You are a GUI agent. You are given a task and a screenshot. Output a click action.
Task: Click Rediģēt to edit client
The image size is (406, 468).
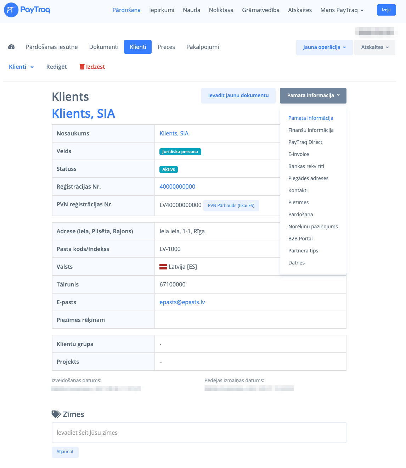(x=56, y=67)
